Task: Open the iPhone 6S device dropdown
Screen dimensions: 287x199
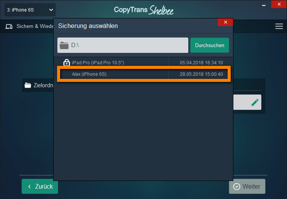Action: coord(30,10)
